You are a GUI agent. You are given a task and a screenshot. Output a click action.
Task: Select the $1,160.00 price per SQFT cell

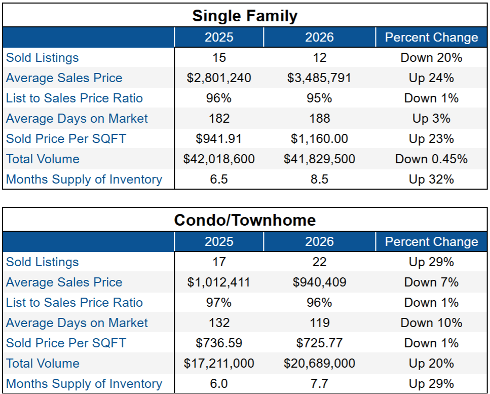319,139
